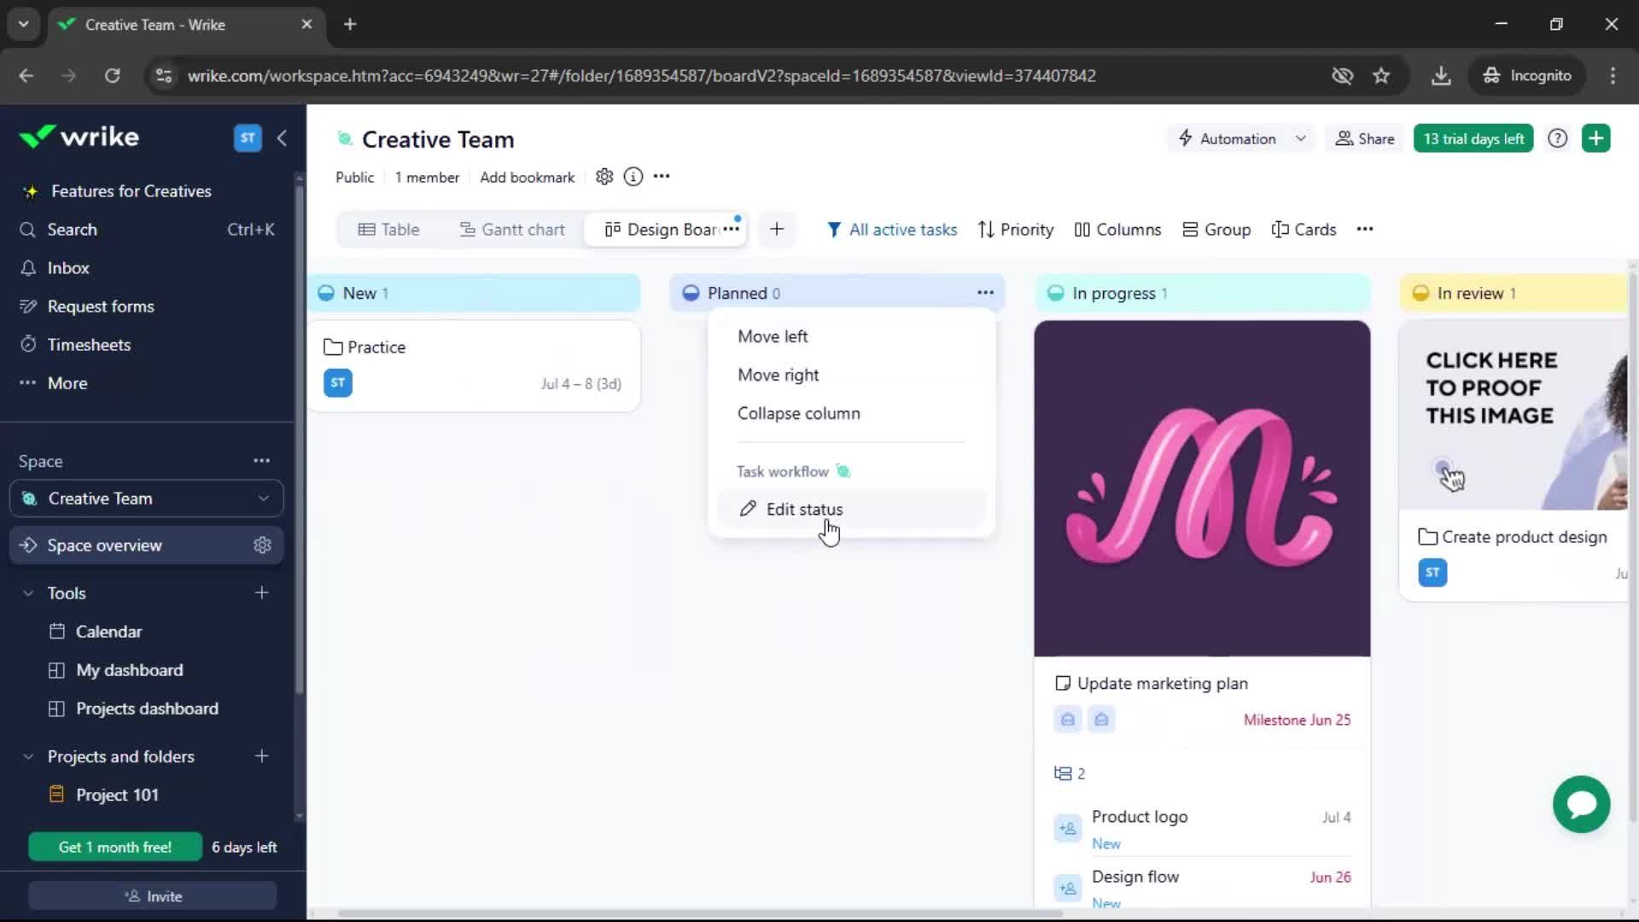Open Design Board tab options dots
Image resolution: width=1639 pixels, height=922 pixels.
coord(732,229)
